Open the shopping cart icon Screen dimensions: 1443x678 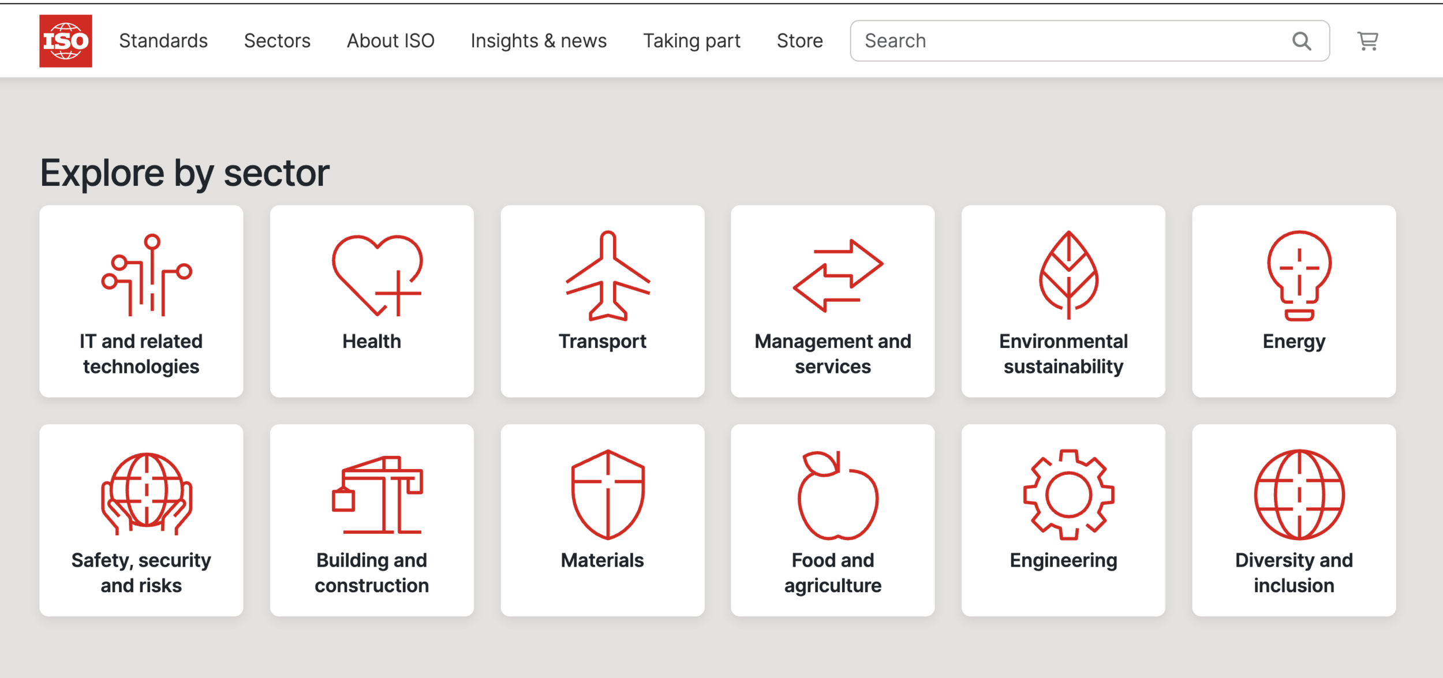point(1367,41)
